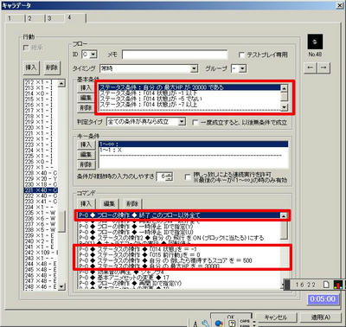
Task: Select command 基本アニメセットの変更 17
Action: click(x=179, y=278)
